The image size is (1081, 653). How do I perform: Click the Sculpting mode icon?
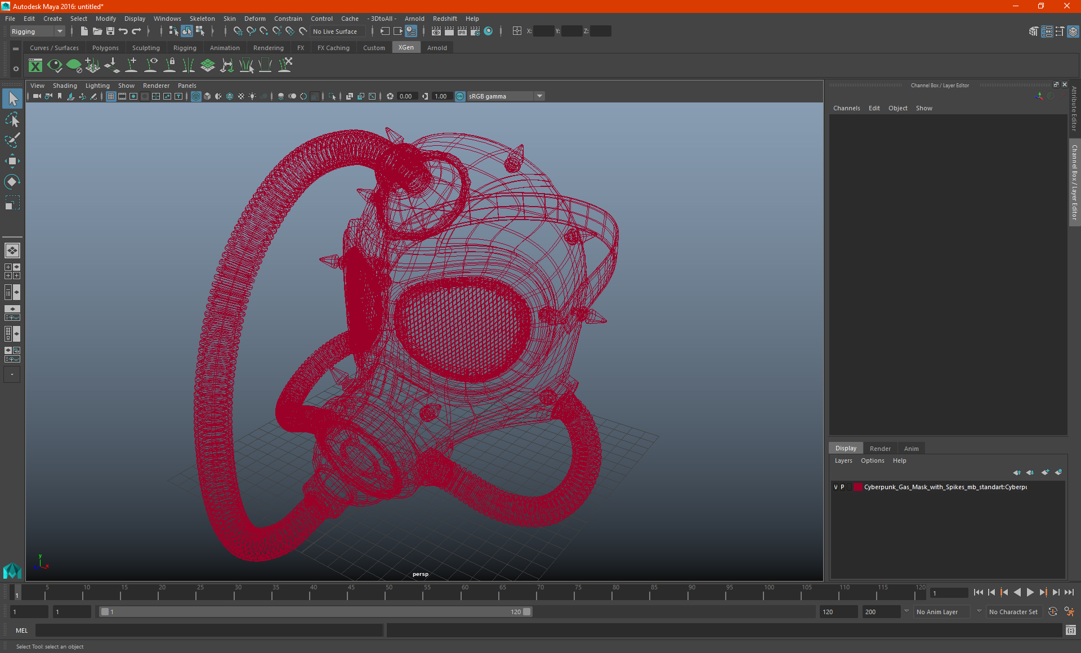click(x=146, y=47)
